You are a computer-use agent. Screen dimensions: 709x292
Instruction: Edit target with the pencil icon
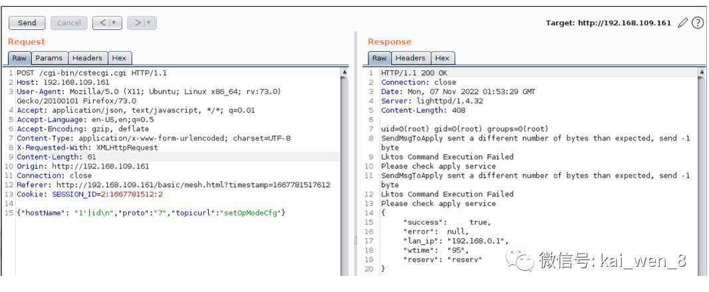682,23
